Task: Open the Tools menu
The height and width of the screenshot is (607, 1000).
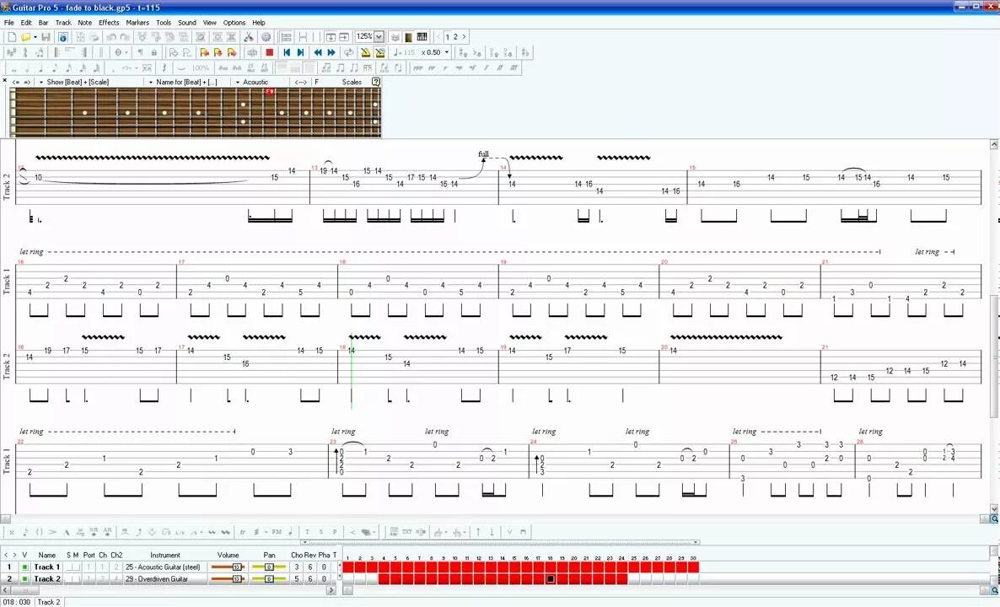Action: pos(164,22)
